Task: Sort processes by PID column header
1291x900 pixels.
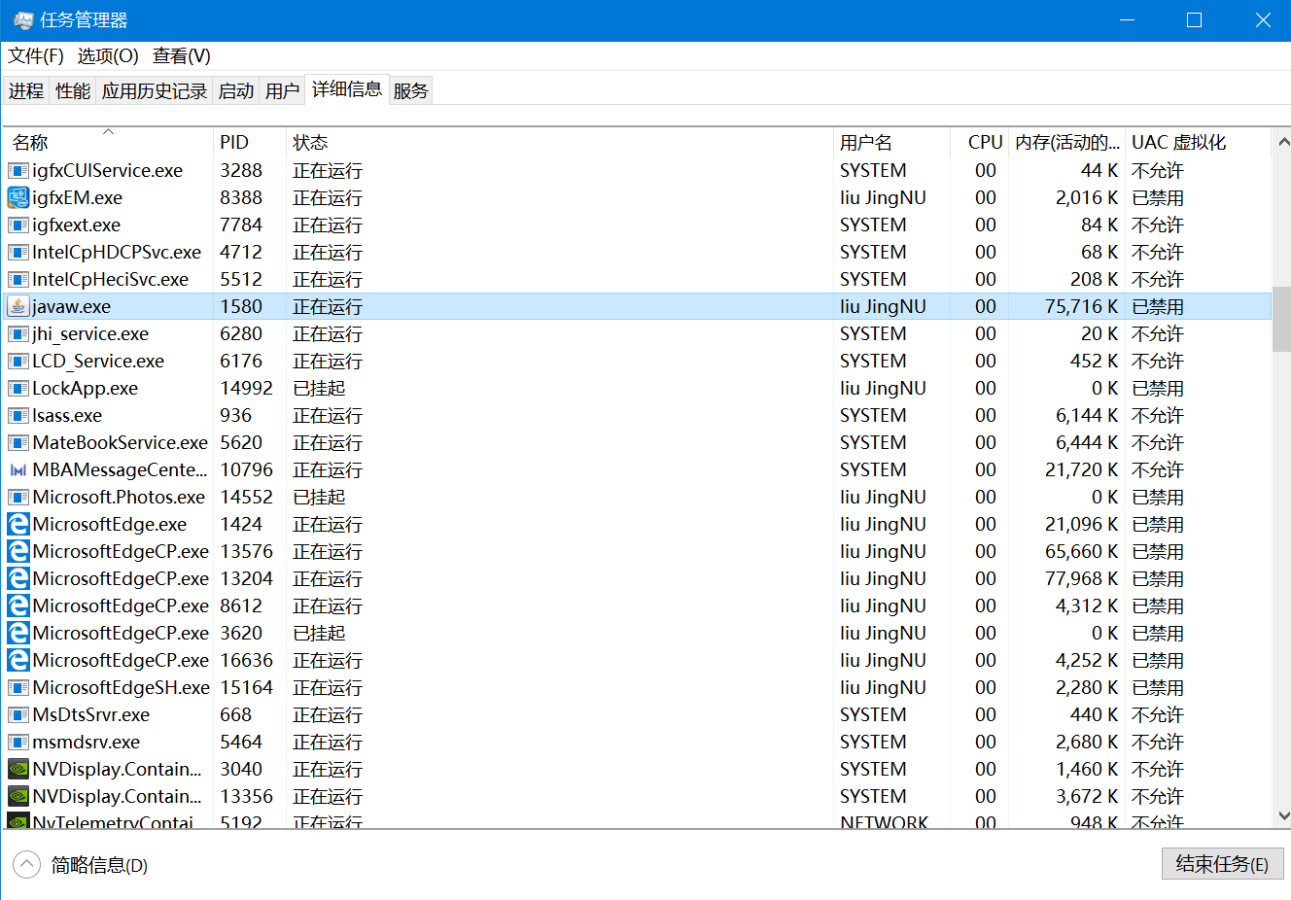Action: (x=250, y=142)
